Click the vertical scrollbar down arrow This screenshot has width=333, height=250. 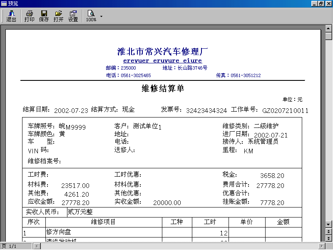(328, 224)
